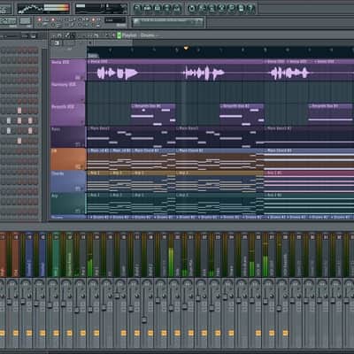The width and height of the screenshot is (354, 354).
Task: Select the Smooth track header
Action: coord(68,115)
